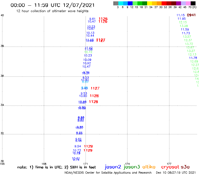
Task: Select the latitude axis label '40'
Action: coord(2,15)
